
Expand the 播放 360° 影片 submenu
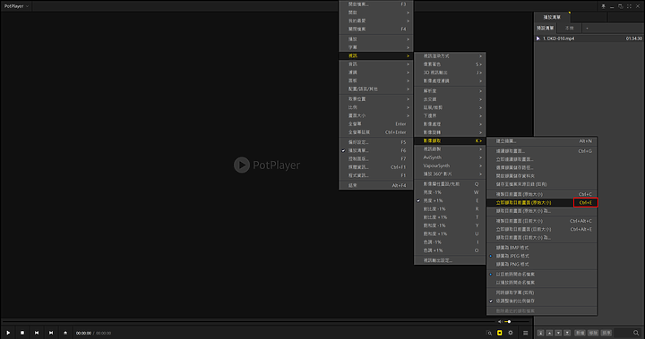point(450,174)
